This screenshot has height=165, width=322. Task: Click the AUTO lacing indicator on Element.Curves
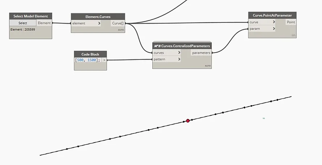(121, 30)
